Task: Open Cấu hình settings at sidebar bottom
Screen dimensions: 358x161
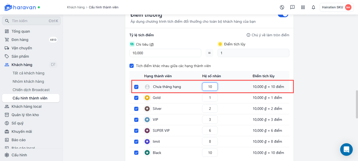Action: coord(19,155)
